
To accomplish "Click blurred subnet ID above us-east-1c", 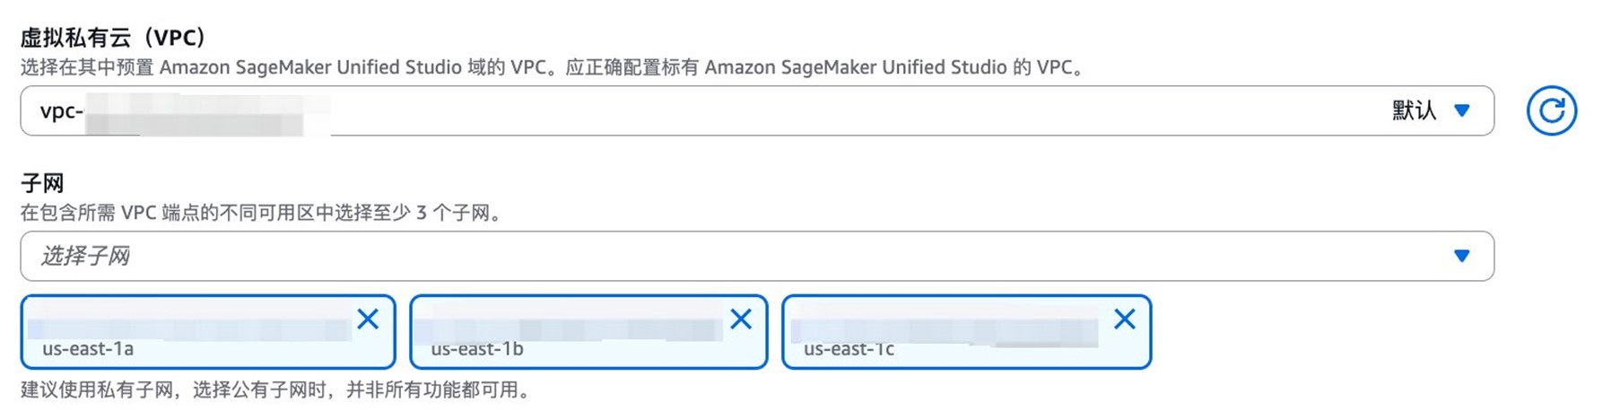I will 942,329.
